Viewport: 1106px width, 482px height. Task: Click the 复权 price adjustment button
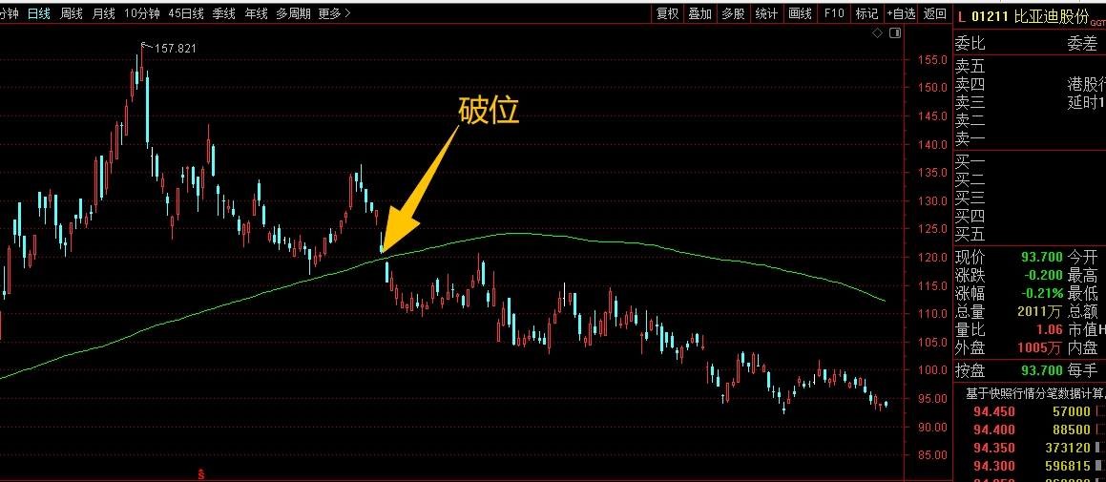pos(667,13)
